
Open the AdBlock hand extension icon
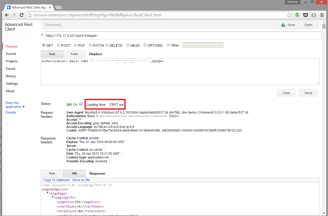[314, 15]
